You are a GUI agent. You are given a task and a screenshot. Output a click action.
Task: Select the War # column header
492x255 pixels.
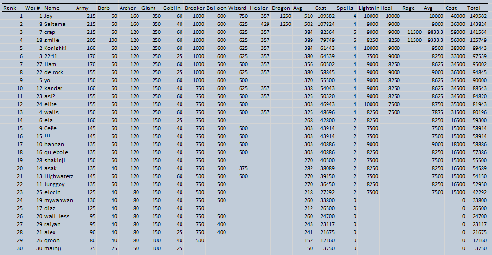coord(32,8)
